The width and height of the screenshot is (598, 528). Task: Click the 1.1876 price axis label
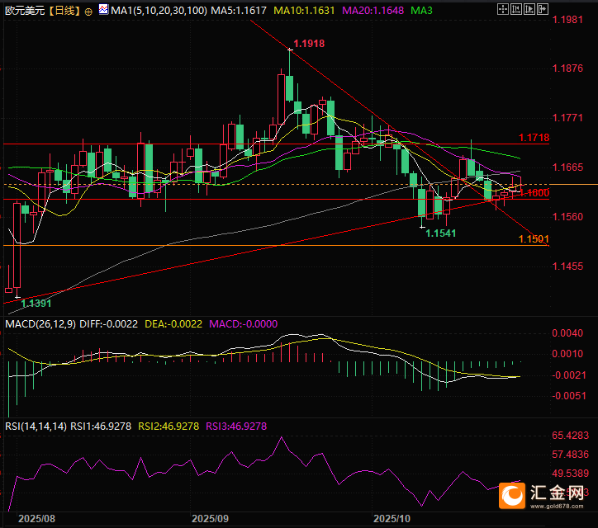(567, 68)
